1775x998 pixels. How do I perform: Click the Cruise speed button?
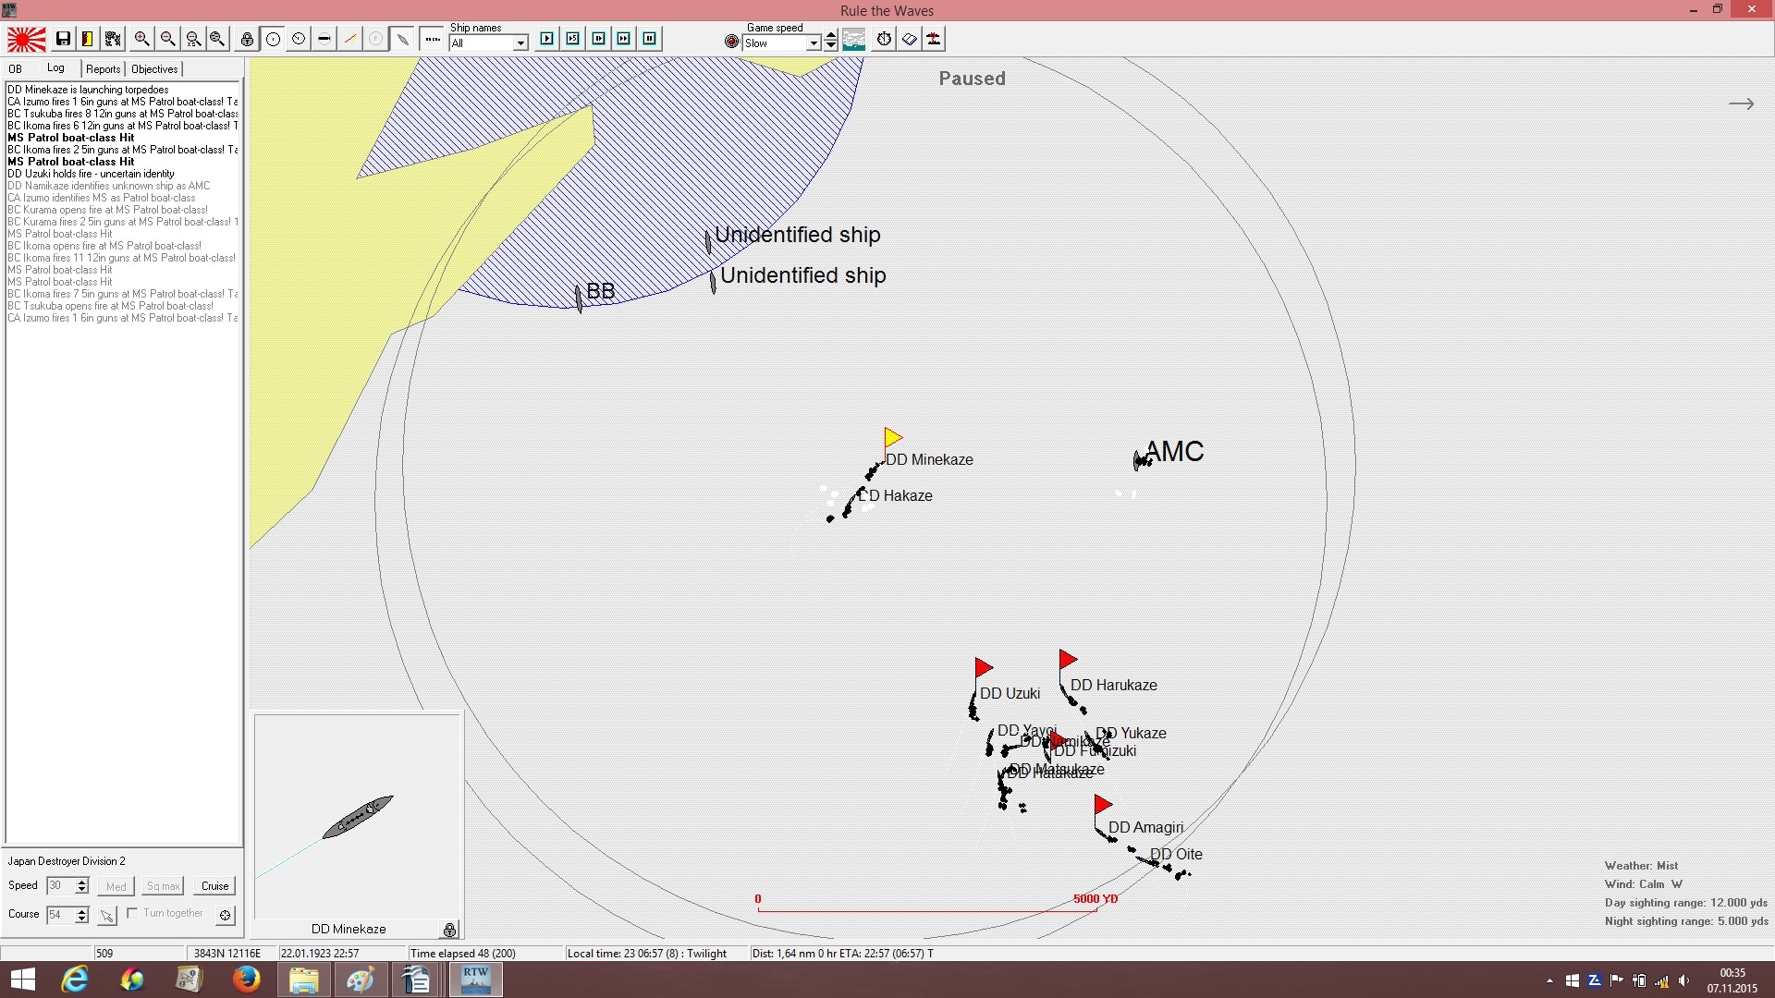pyautogui.click(x=215, y=886)
